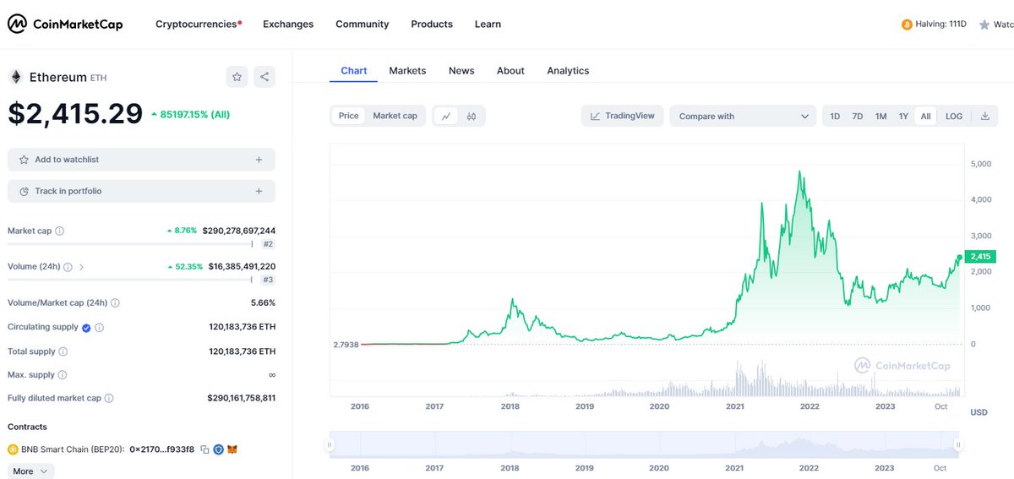Expand More contracts list
The height and width of the screenshot is (479, 1014).
(x=31, y=471)
